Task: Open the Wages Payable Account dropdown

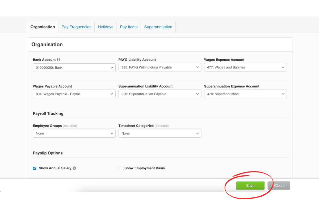Action: [x=74, y=94]
